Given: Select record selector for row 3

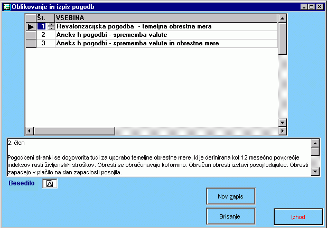Looking at the screenshot, I should (31, 43).
